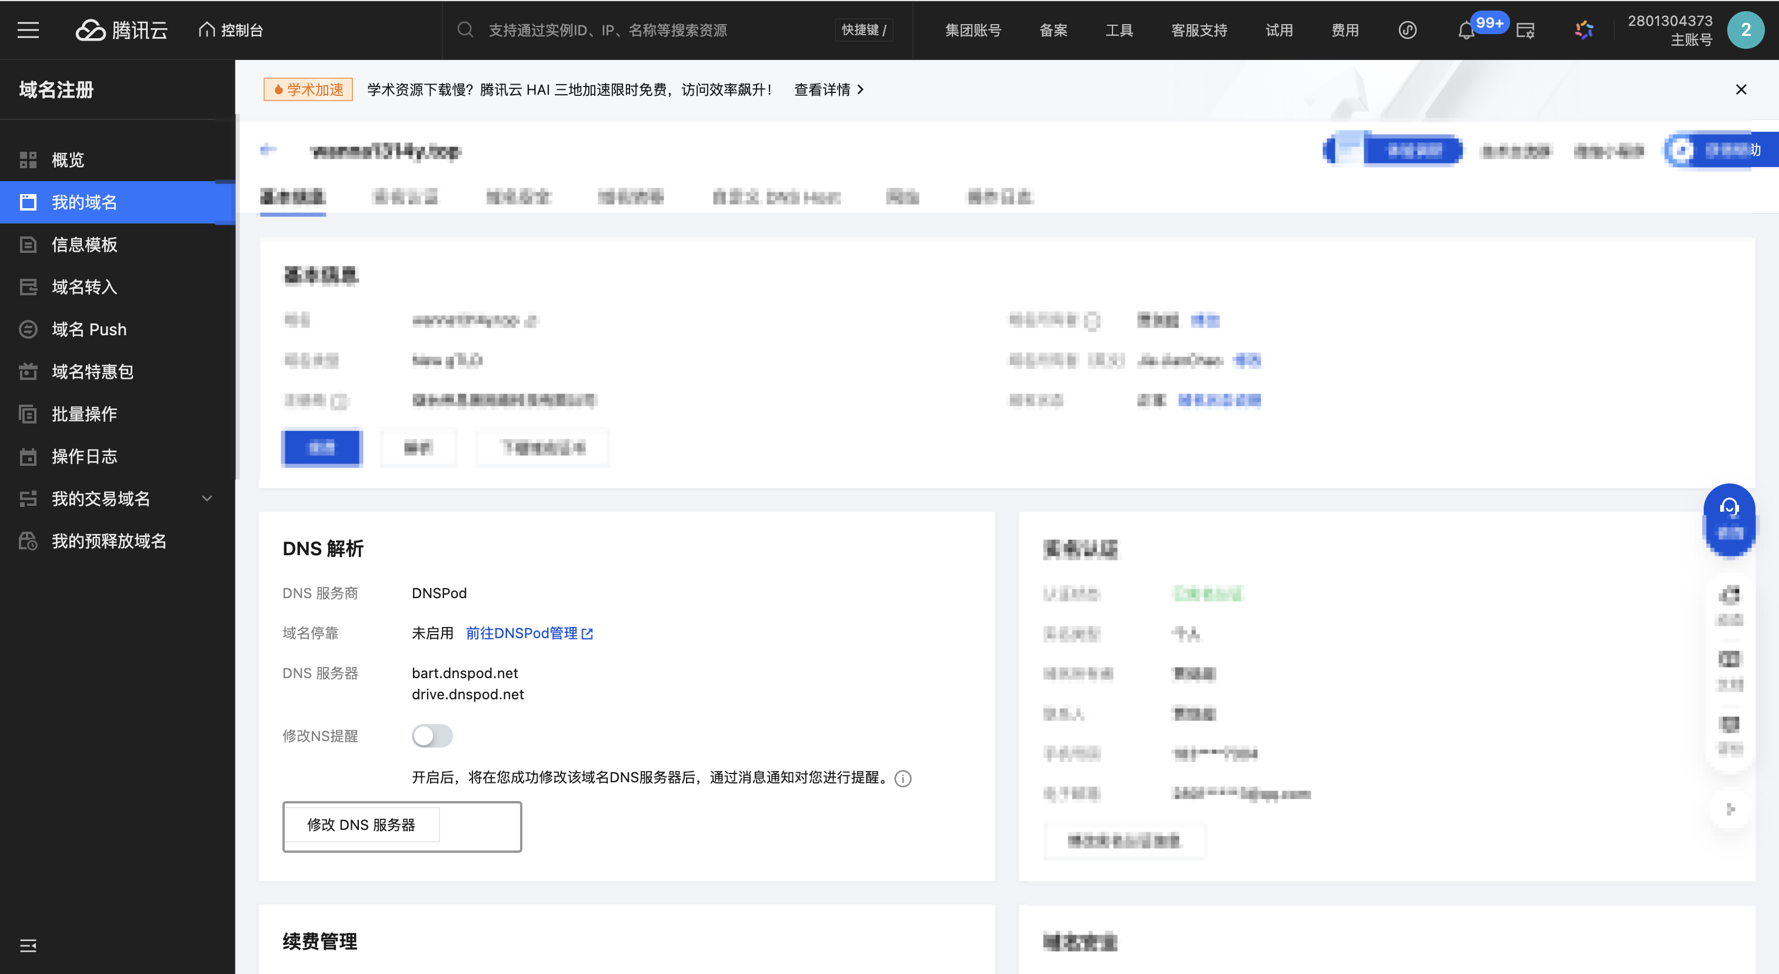The height and width of the screenshot is (974, 1779).
Task: Collapse sidebar using the bottom-left icon
Action: (x=28, y=945)
